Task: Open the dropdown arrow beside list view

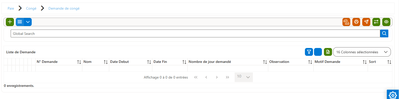Action: click(x=28, y=22)
